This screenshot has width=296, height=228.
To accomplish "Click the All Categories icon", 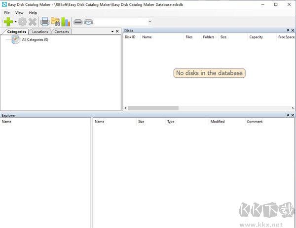I will tap(16, 39).
